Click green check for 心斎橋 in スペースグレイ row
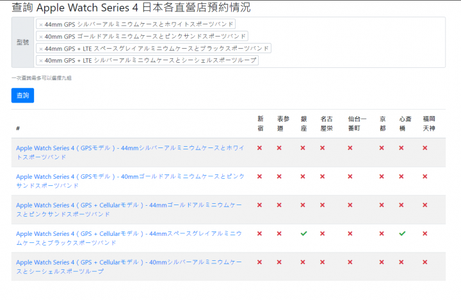461x300 pixels. [x=402, y=233]
